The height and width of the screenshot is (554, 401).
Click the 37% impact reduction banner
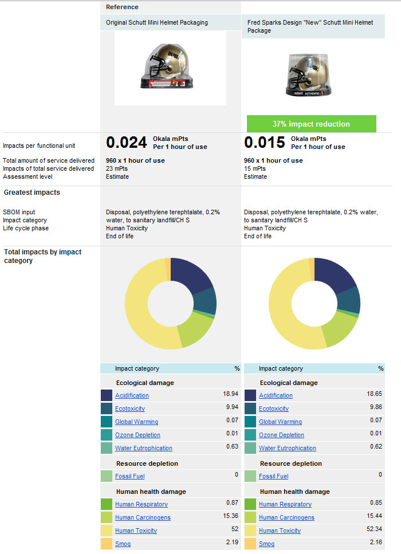point(311,124)
